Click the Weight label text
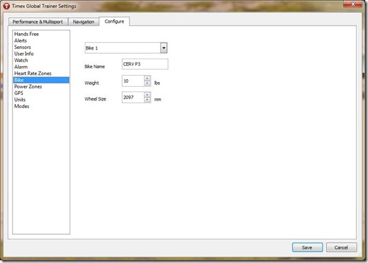Image resolution: width=368 pixels, height=263 pixels. pos(92,83)
